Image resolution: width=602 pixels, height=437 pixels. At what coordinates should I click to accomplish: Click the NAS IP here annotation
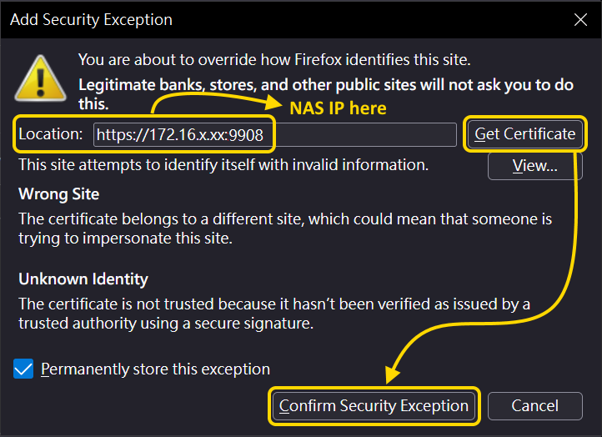(x=338, y=108)
